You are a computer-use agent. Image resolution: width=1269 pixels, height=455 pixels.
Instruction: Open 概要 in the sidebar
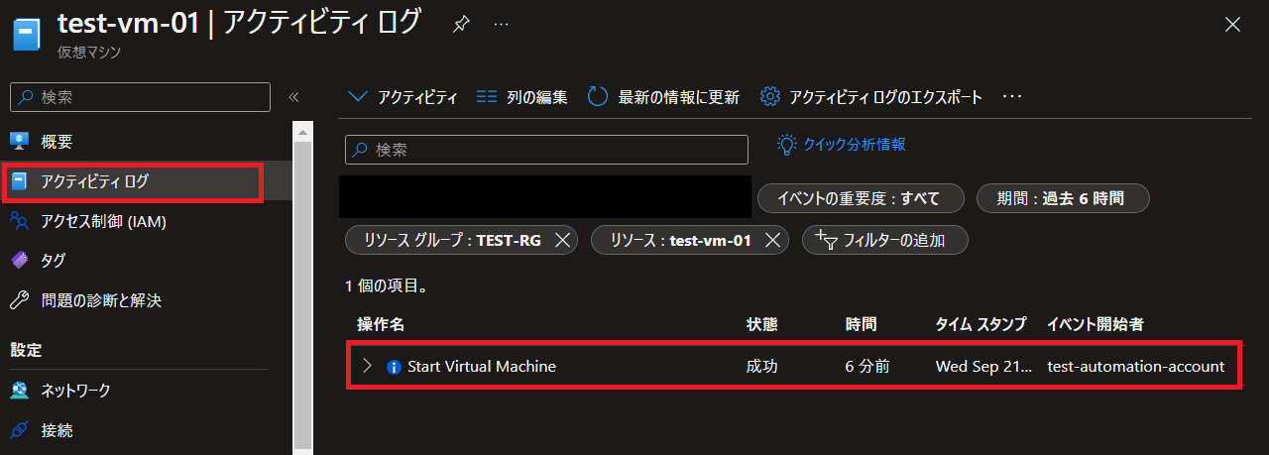57,142
